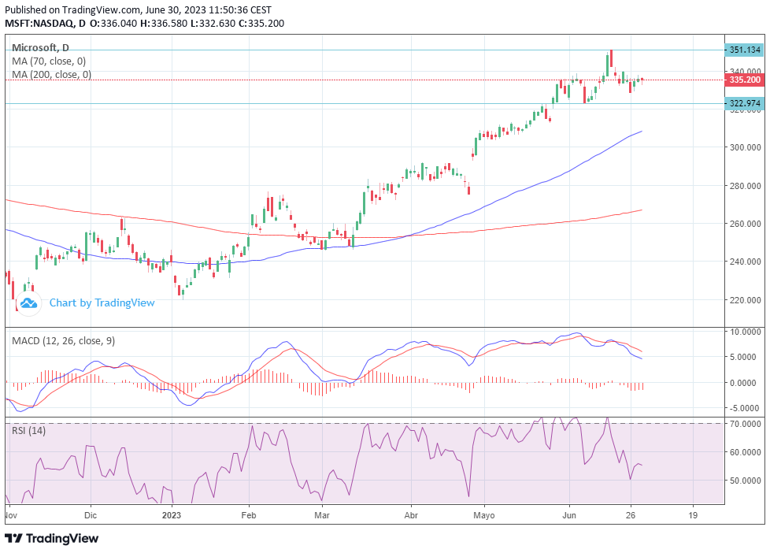Click the 70.0000 RSI axis label
The image size is (770, 553).
(745, 424)
